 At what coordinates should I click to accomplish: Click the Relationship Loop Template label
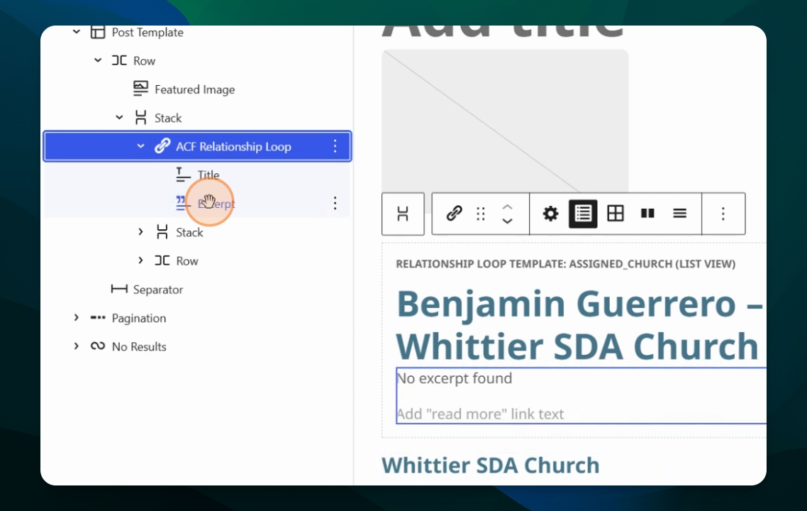tap(566, 264)
